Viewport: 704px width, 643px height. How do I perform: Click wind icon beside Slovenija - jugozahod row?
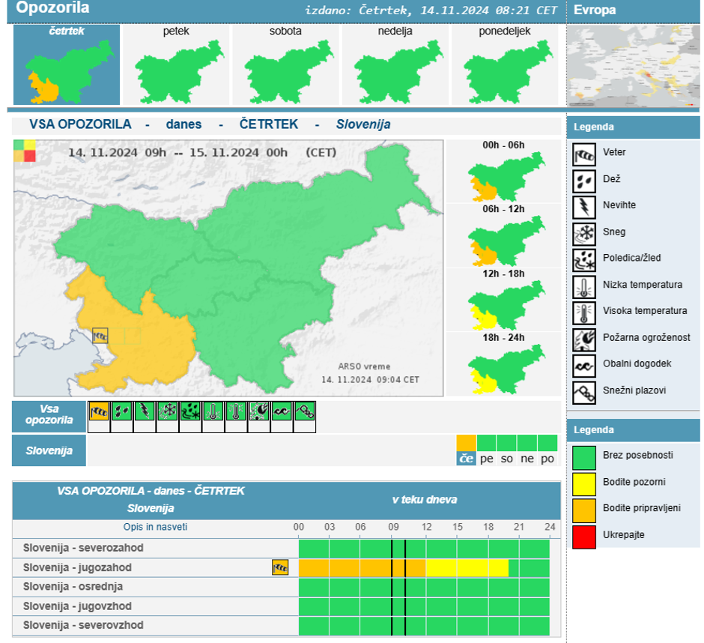(280, 567)
